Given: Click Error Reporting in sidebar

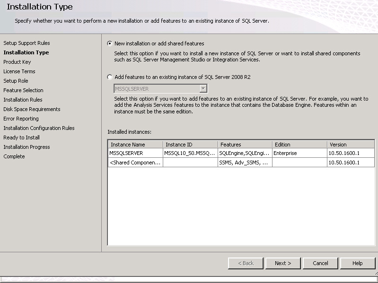Looking at the screenshot, I should (21, 119).
